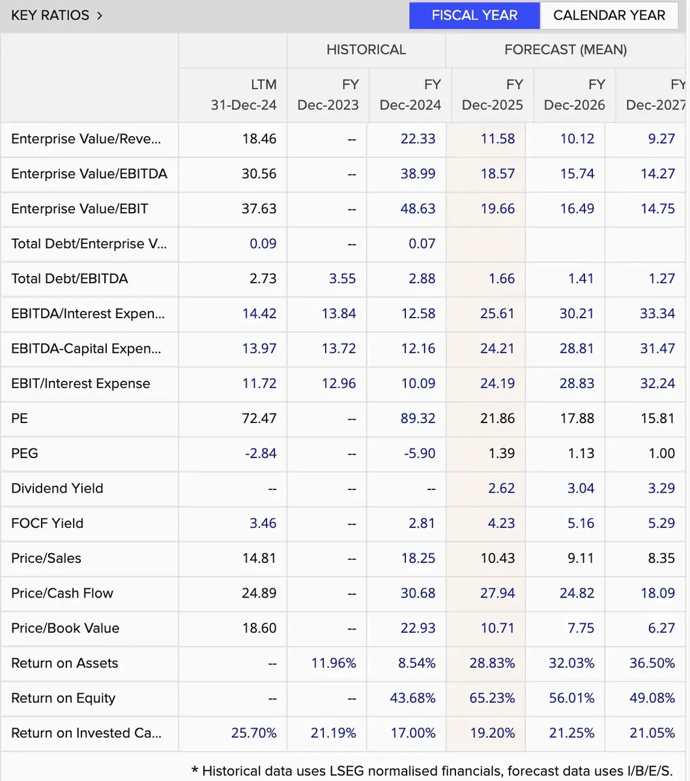Select the Price/Book Value row label
The width and height of the screenshot is (690, 781).
(65, 628)
